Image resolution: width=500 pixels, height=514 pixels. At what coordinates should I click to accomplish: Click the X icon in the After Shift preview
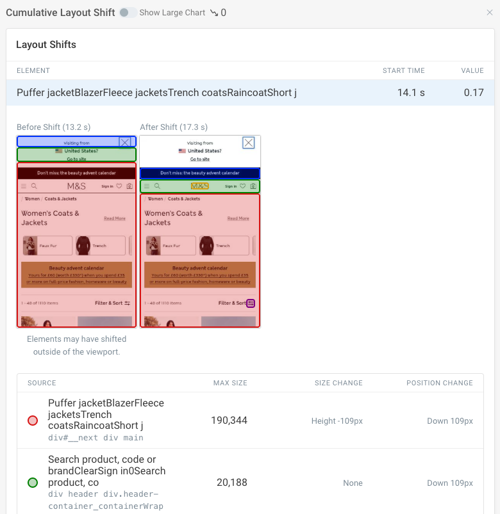pyautogui.click(x=249, y=143)
